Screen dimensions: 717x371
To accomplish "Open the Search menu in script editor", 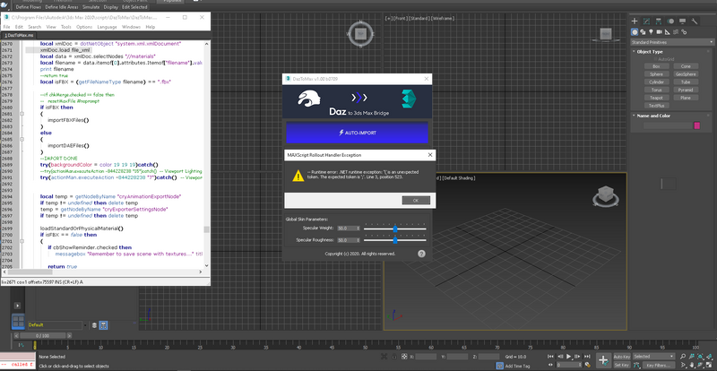I will point(35,27).
